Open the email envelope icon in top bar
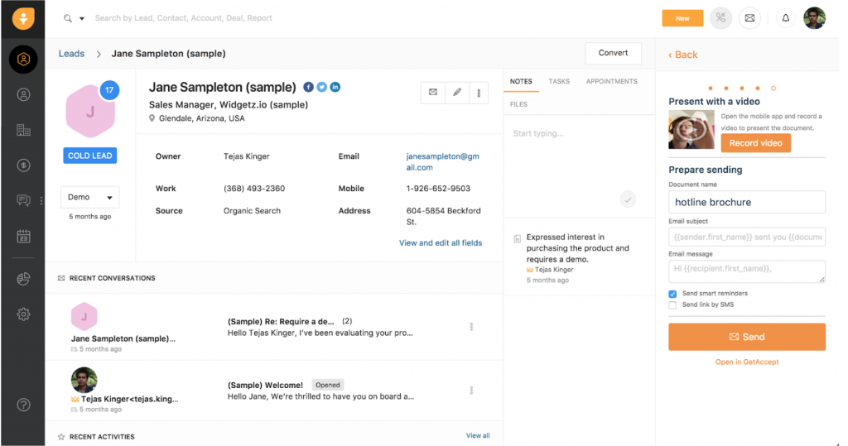 [x=749, y=18]
